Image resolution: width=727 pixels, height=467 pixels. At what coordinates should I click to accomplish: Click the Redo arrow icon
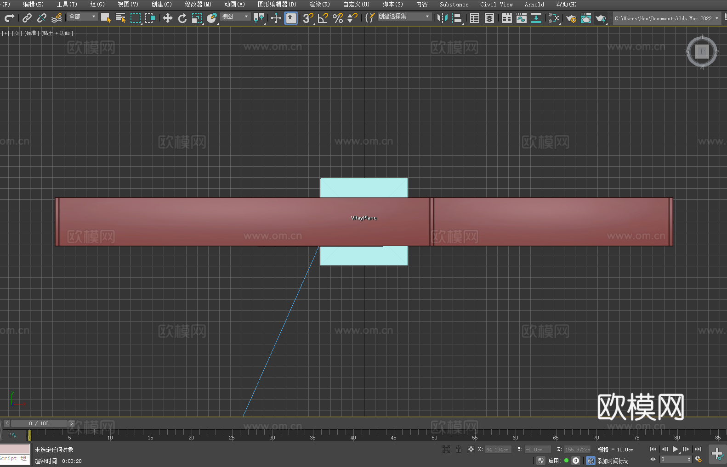9,18
